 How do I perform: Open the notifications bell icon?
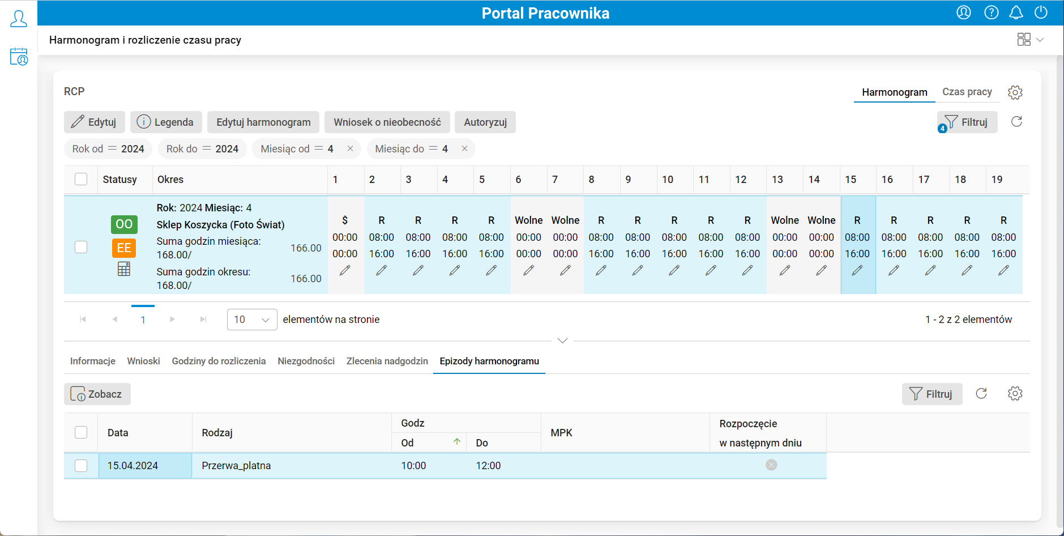(1016, 12)
